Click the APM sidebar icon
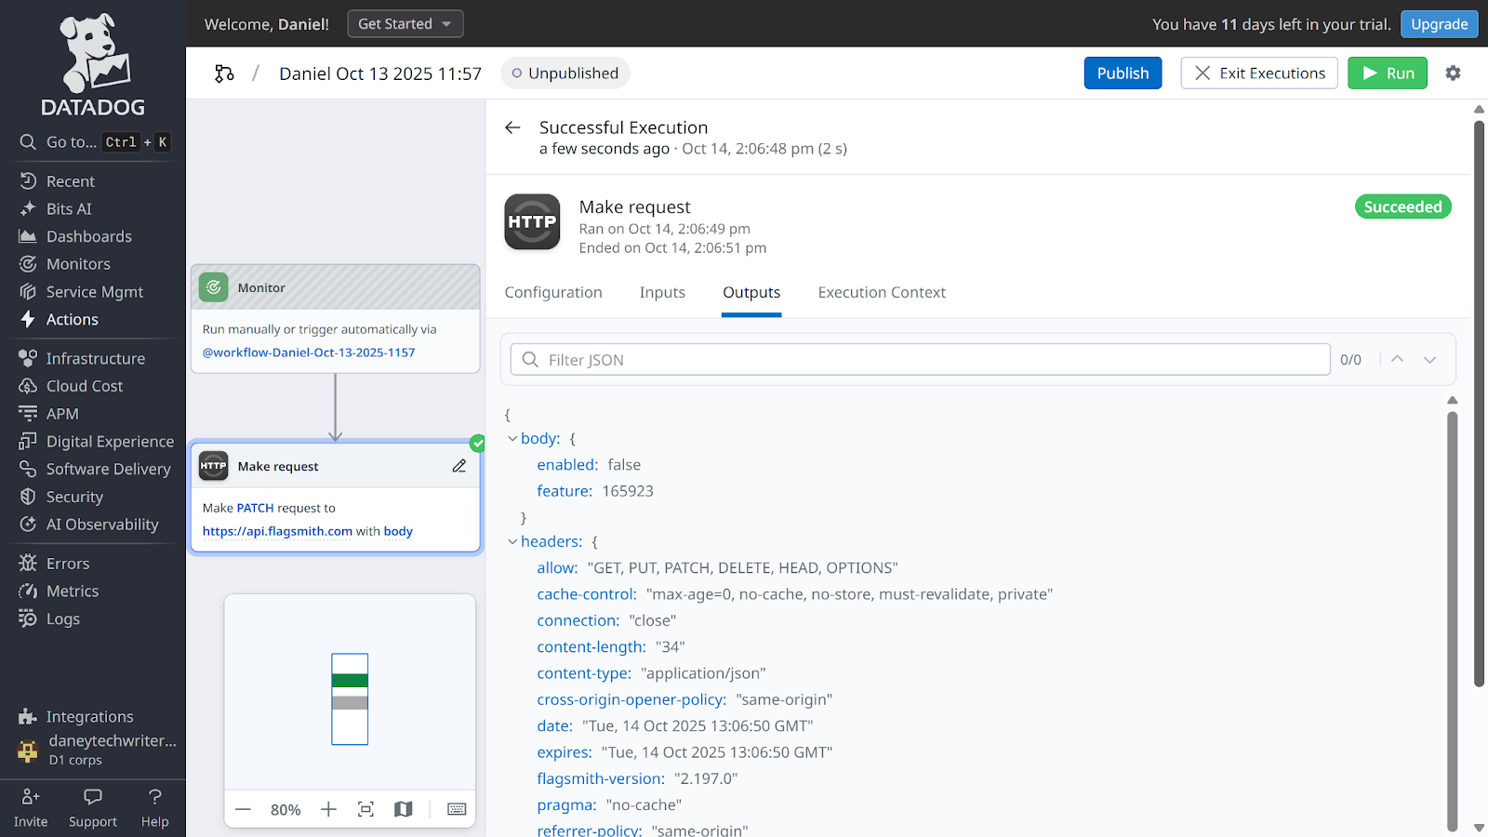 click(x=28, y=414)
